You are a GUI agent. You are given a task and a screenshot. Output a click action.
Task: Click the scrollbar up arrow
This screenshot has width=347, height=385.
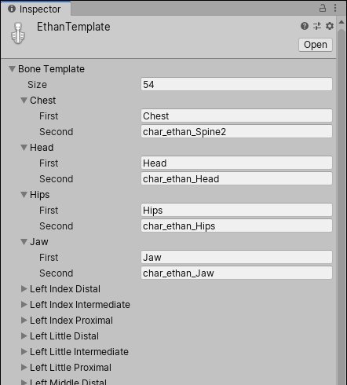coord(342,22)
